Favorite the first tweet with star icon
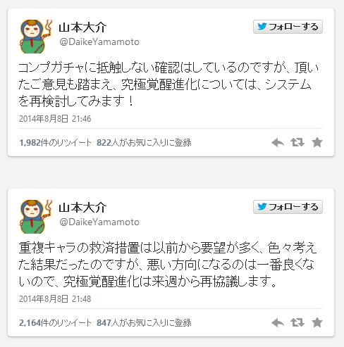344x347 pixels. (x=317, y=142)
